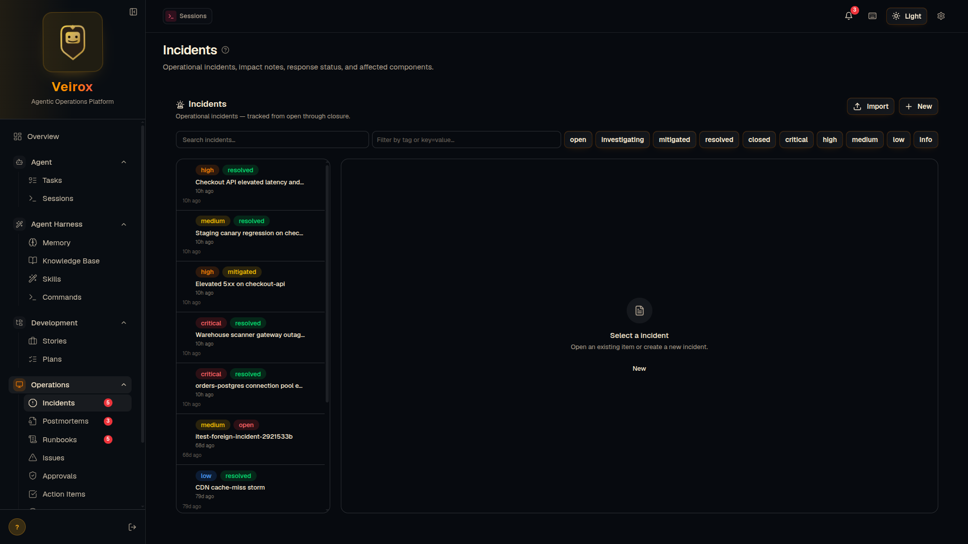Viewport: 968px width, 544px height.
Task: Open Sessions terminal icon in top bar
Action: click(171, 16)
